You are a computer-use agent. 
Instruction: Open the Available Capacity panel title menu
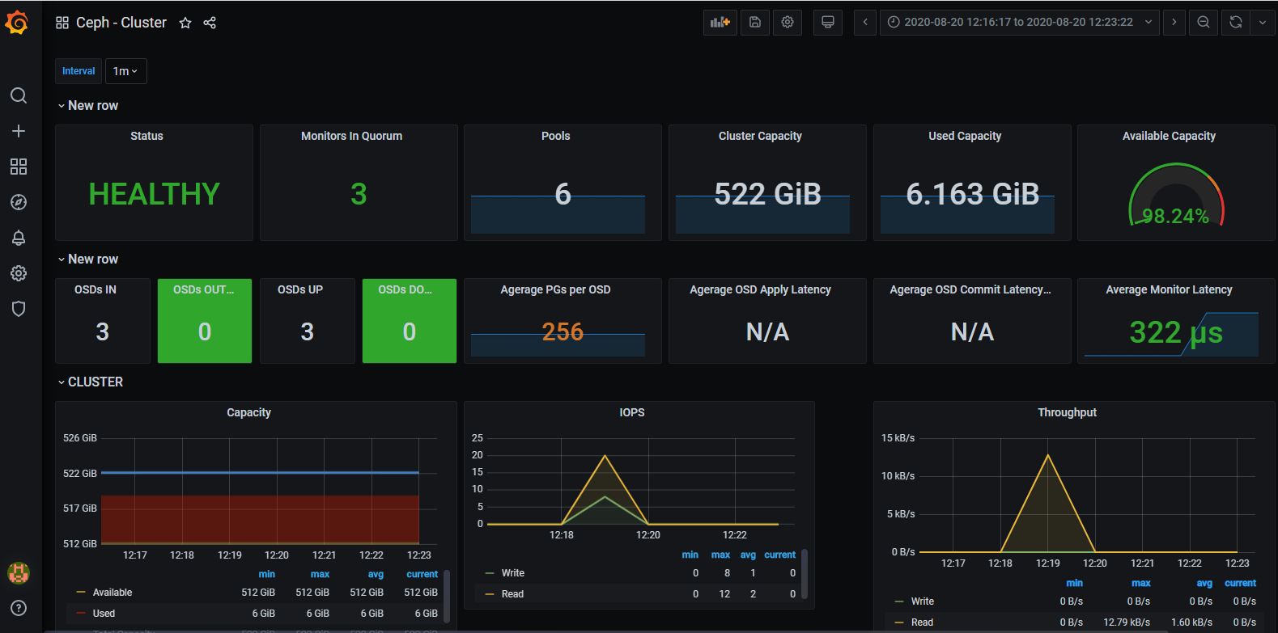(x=1169, y=136)
